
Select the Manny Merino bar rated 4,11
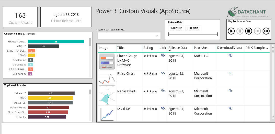49,107
